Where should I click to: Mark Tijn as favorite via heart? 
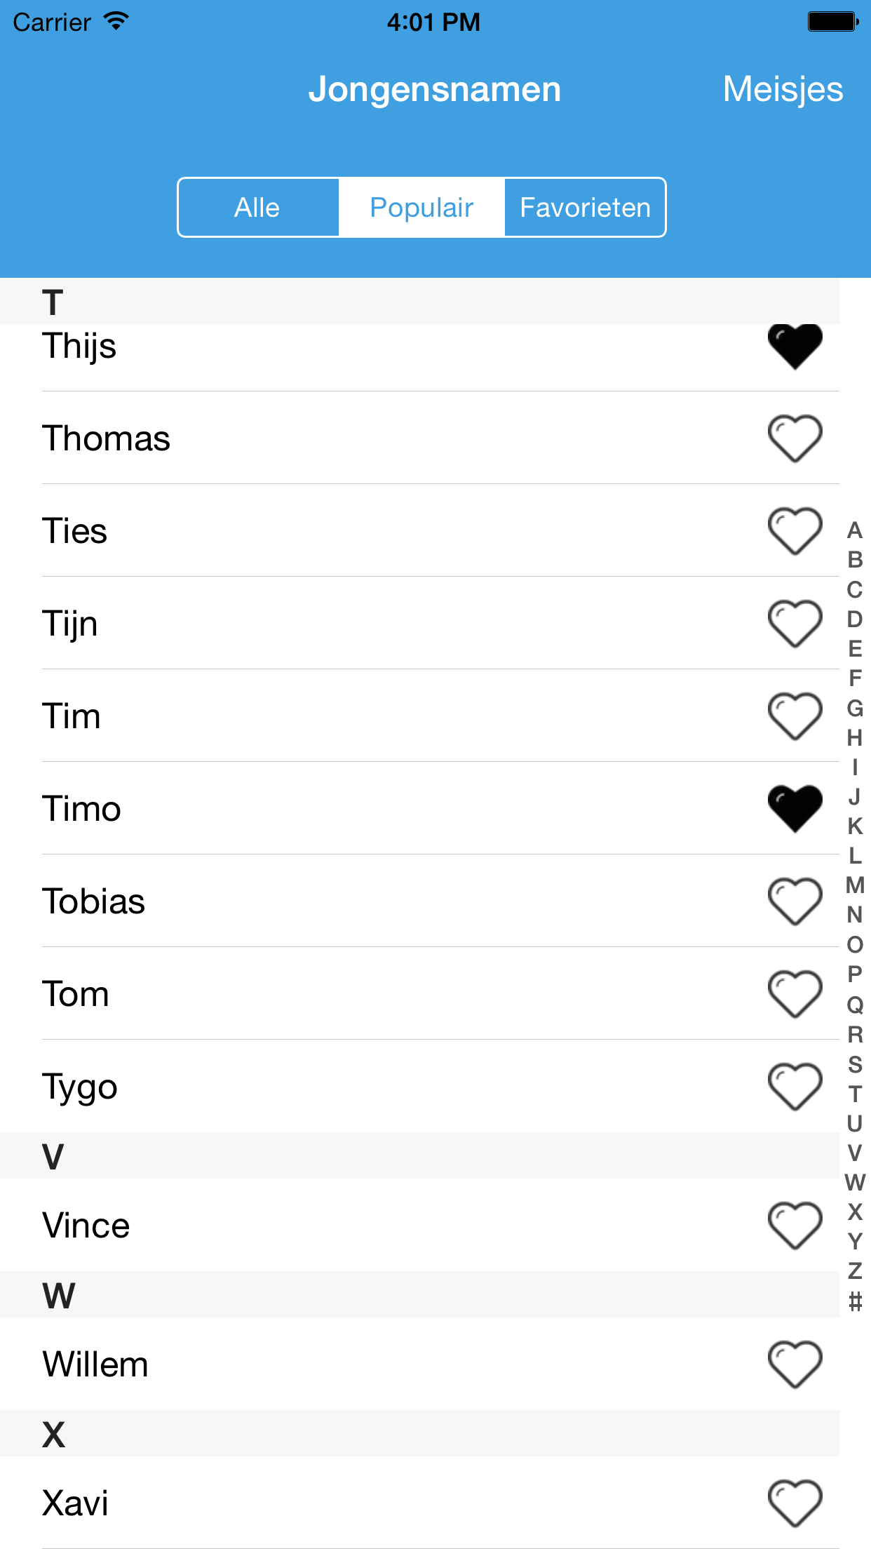(795, 624)
